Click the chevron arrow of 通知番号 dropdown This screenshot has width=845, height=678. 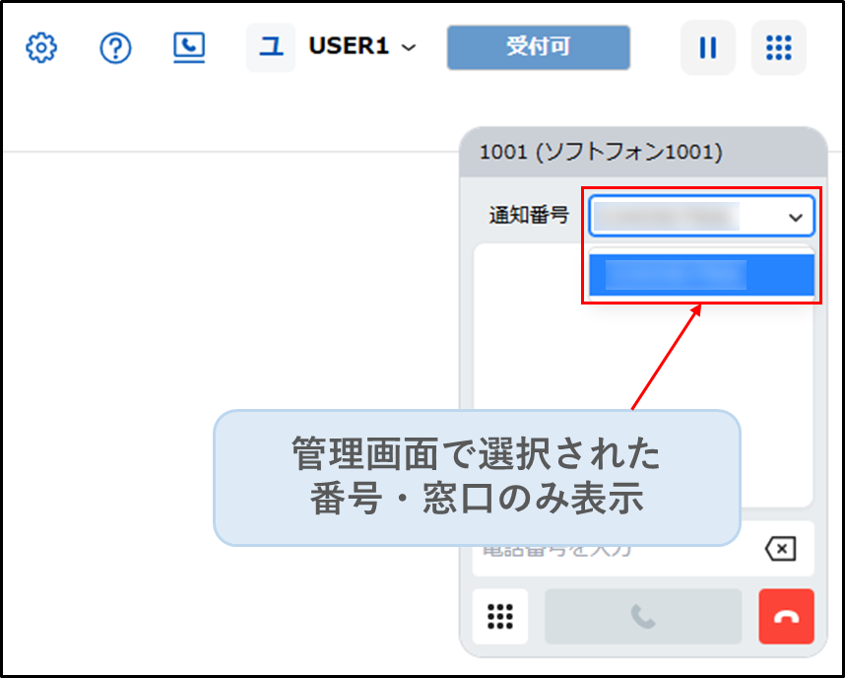(x=796, y=218)
